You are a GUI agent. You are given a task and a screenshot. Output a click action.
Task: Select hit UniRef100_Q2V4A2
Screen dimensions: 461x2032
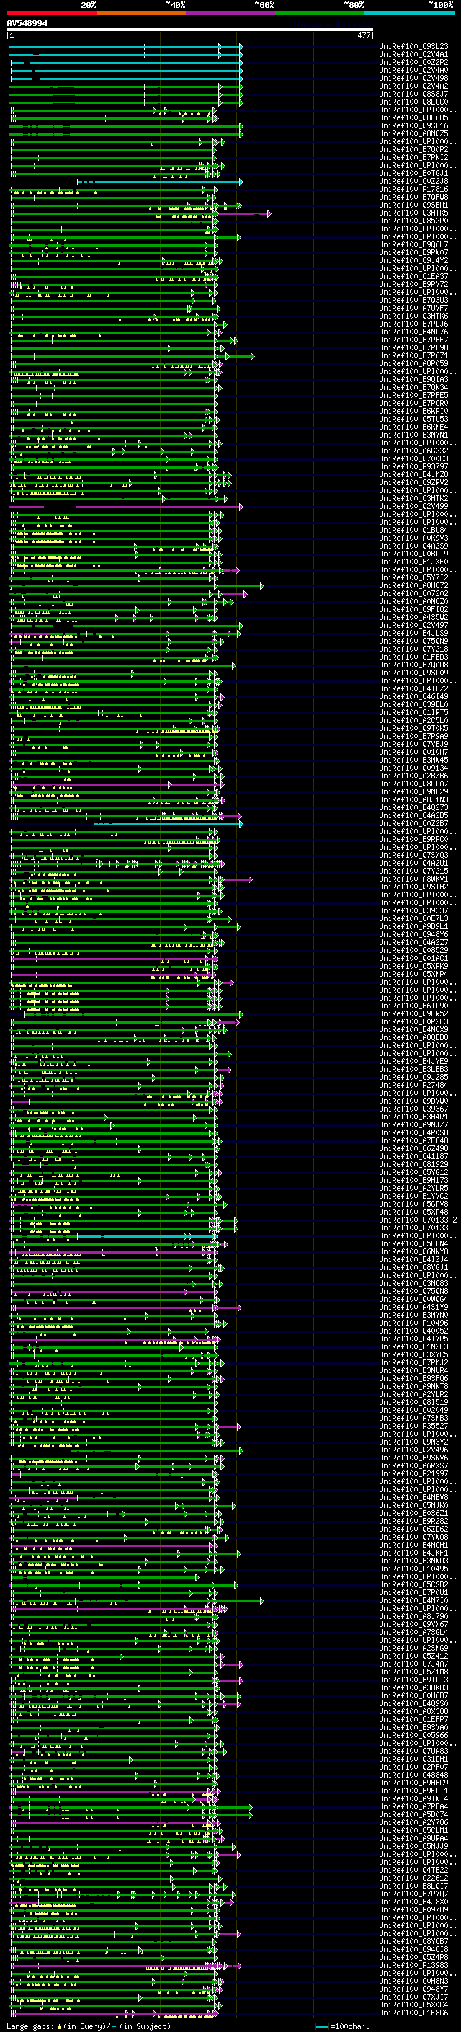413,86
